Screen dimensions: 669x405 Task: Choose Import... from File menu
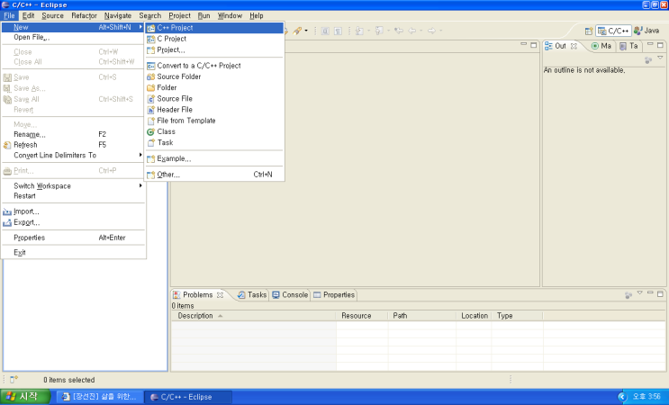click(x=74, y=211)
